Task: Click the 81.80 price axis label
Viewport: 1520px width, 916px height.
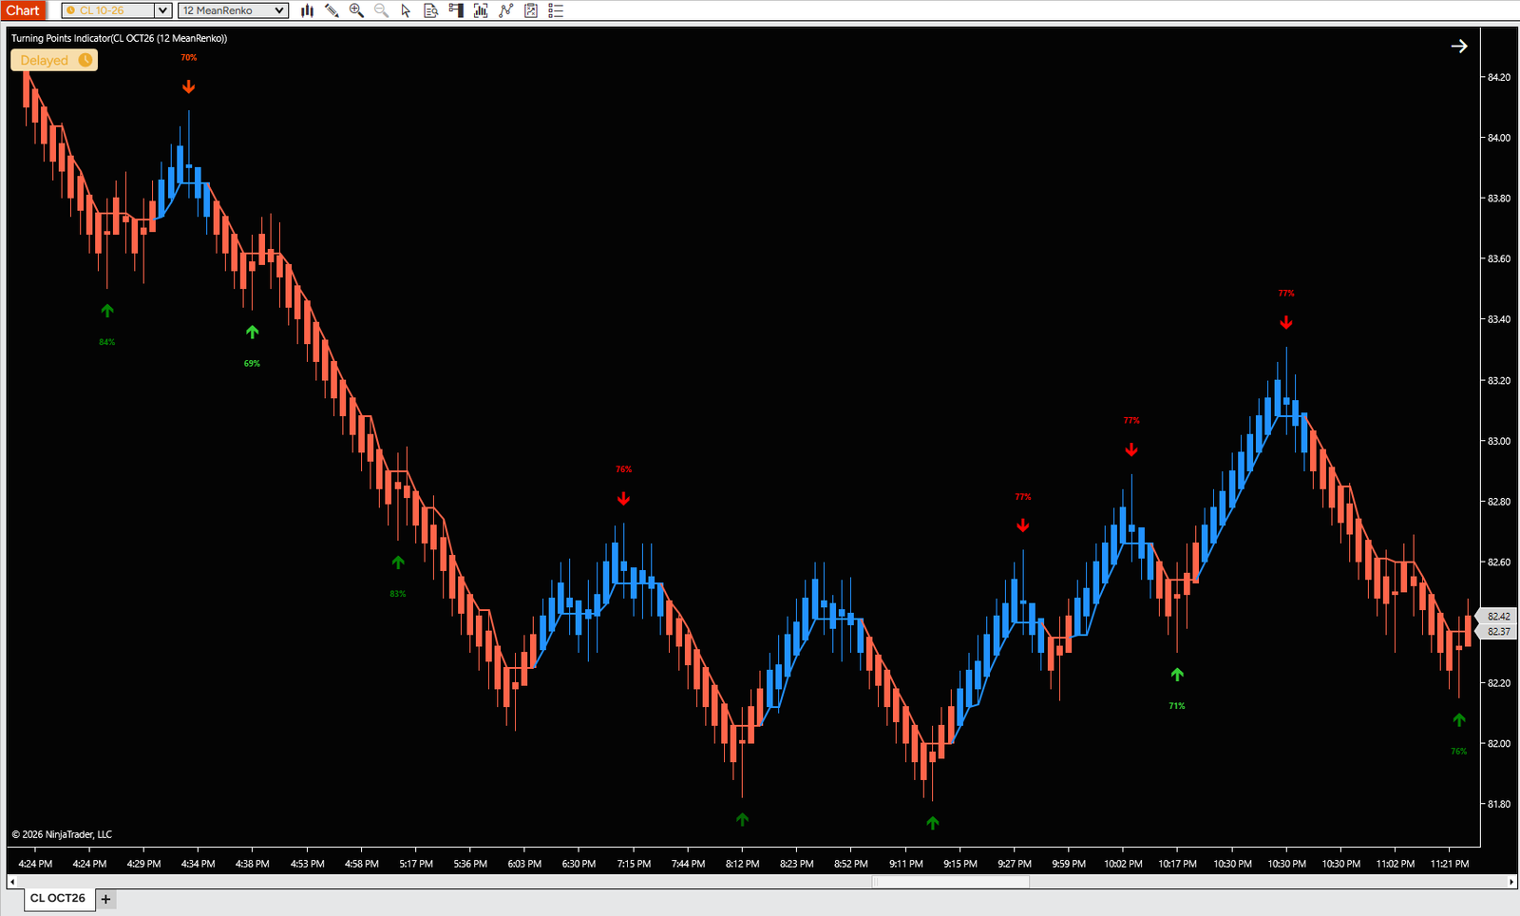Action: (x=1499, y=804)
